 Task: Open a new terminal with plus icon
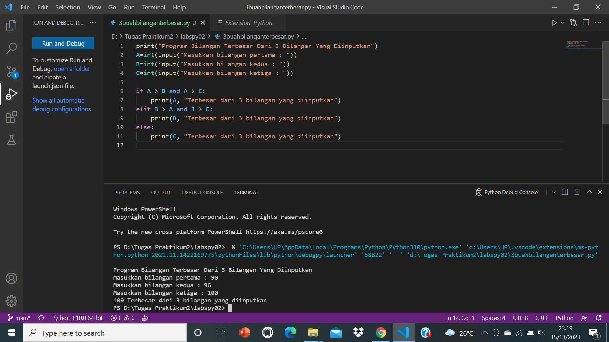tap(545, 192)
